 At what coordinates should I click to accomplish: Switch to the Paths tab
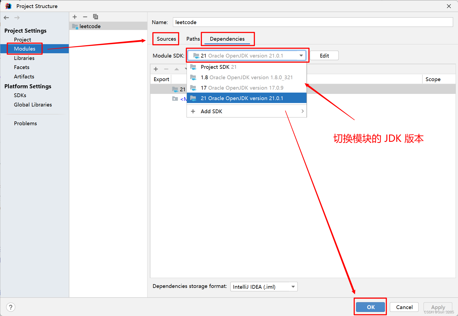click(193, 39)
